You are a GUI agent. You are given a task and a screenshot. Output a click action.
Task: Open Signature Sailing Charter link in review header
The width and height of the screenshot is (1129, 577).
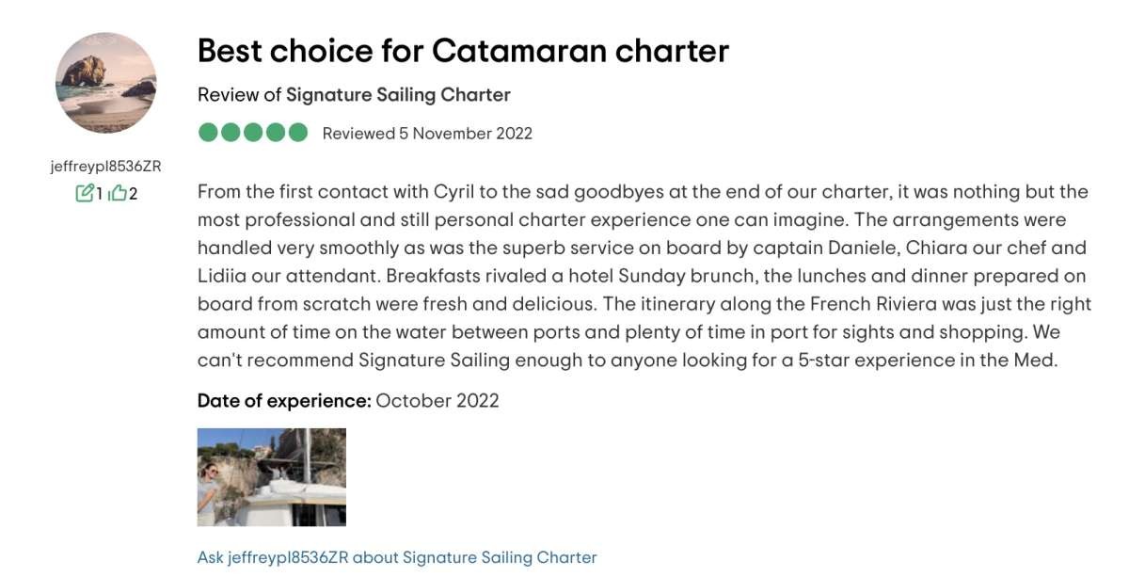coord(398,95)
